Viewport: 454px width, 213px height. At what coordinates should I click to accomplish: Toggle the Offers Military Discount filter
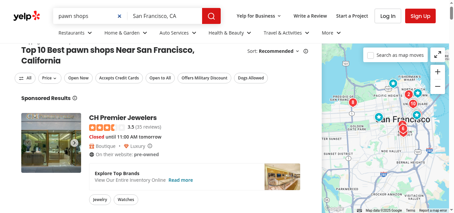click(204, 78)
